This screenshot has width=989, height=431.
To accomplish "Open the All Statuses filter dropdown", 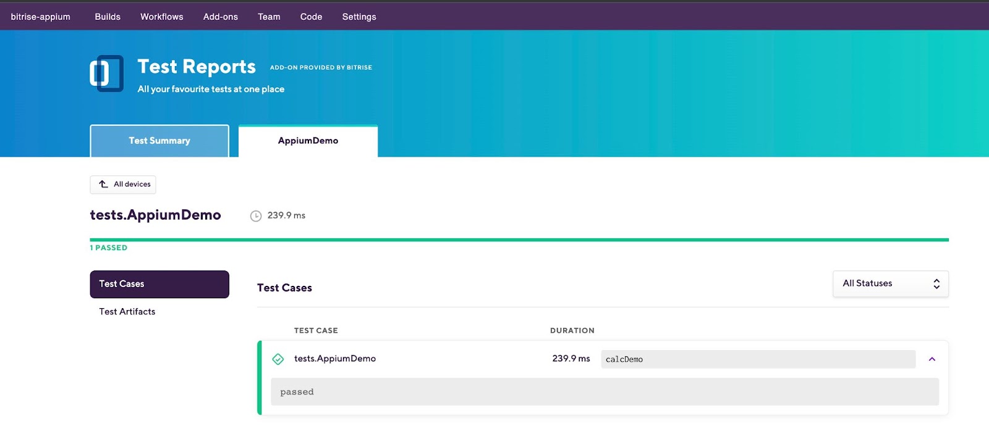I will pyautogui.click(x=891, y=283).
